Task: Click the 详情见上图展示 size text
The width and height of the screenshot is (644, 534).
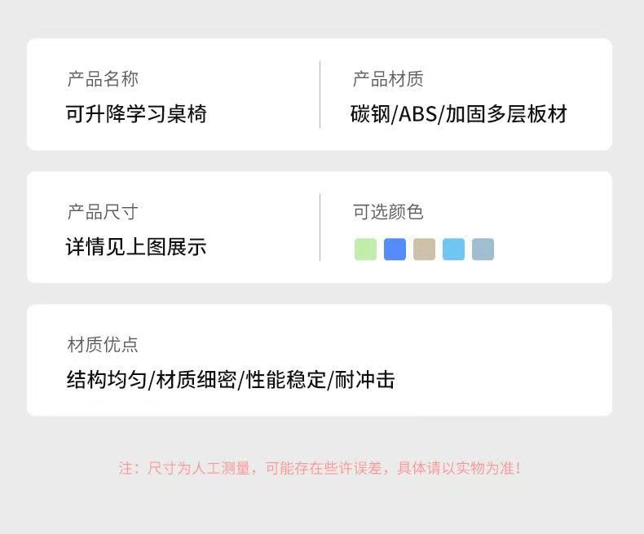Action: tap(136, 247)
